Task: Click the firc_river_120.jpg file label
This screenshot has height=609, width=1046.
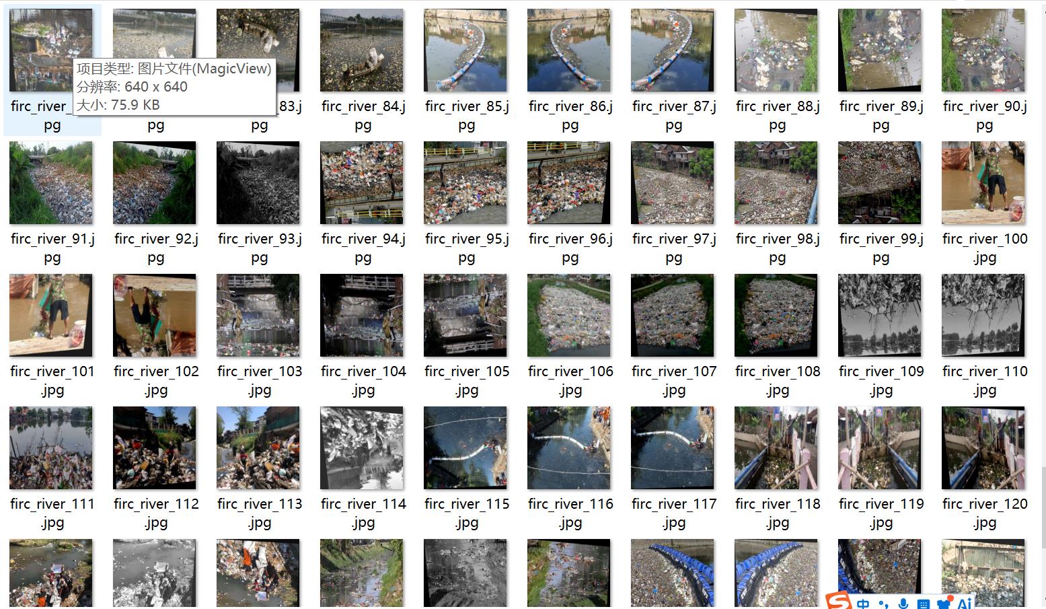Action: pos(985,513)
